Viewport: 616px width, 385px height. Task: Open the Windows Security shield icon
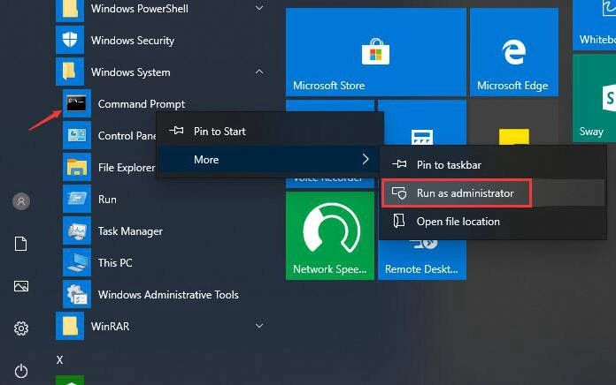(70, 41)
